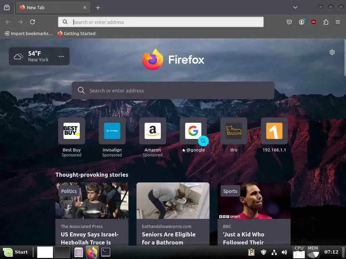The image size is (346, 259).
Task: Click the page vertical scrollbar
Action: tap(345, 58)
